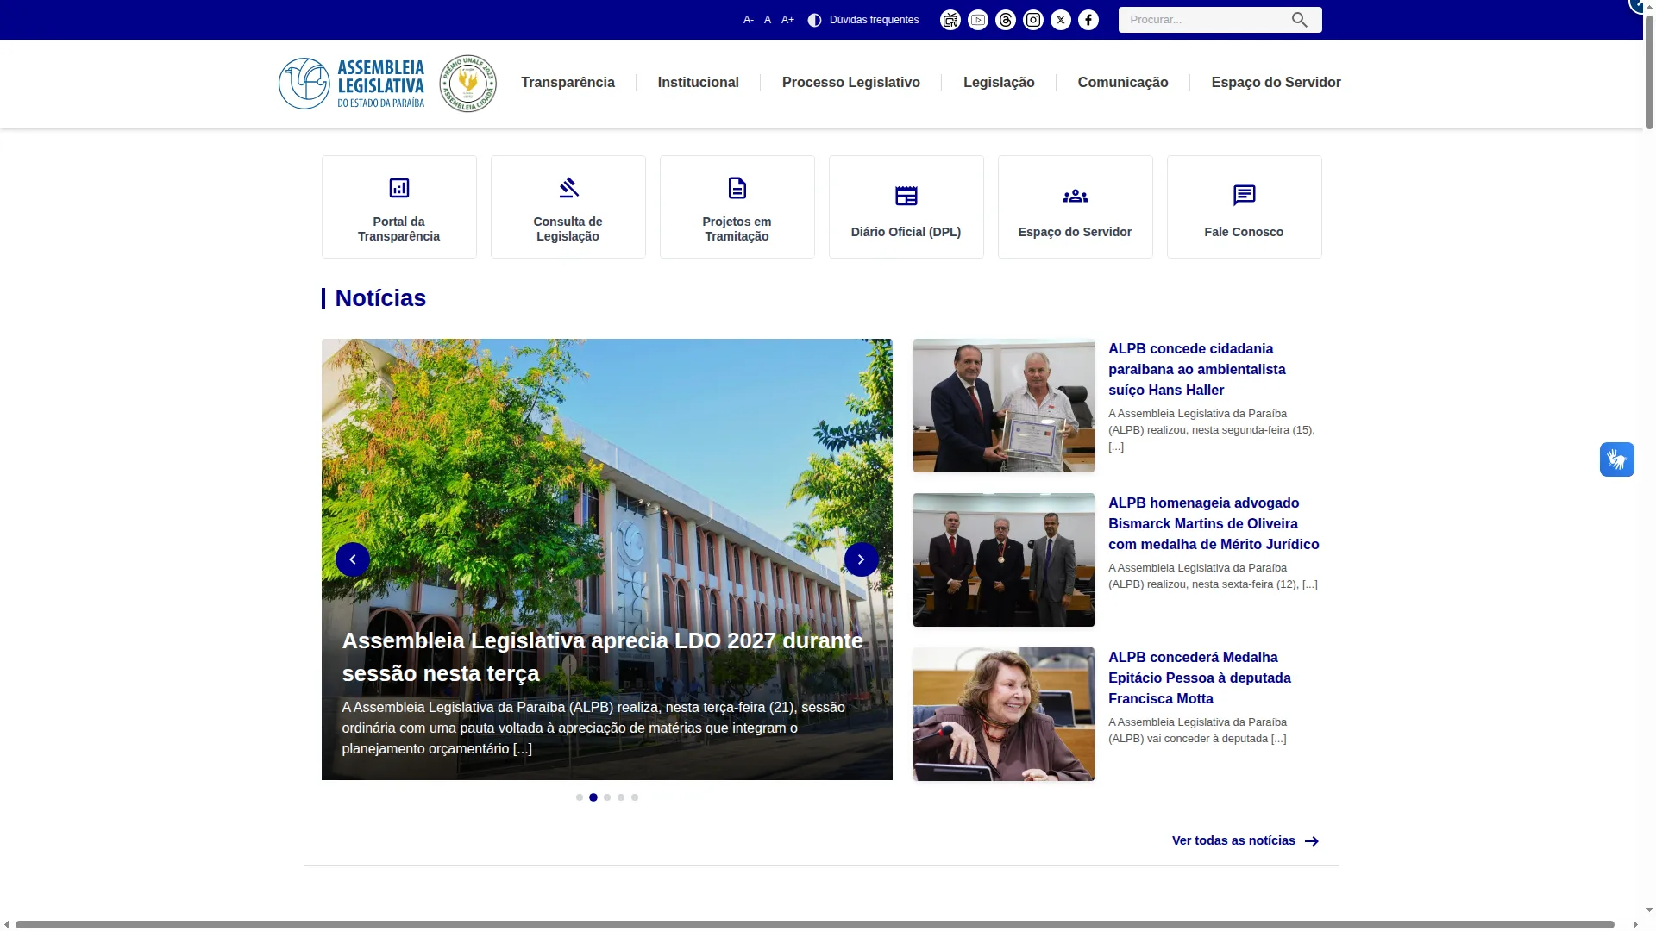
Task: Select third carousel pagination dot
Action: [607, 797]
